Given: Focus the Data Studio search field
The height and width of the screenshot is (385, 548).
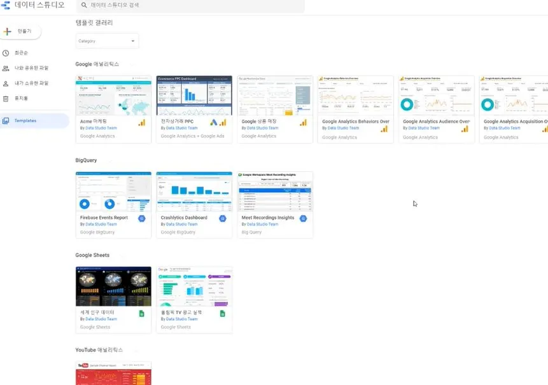Looking at the screenshot, I should pyautogui.click(x=190, y=5).
